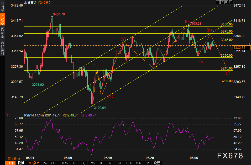Click the exit arrow icon in the chart toolbar

[231, 2]
